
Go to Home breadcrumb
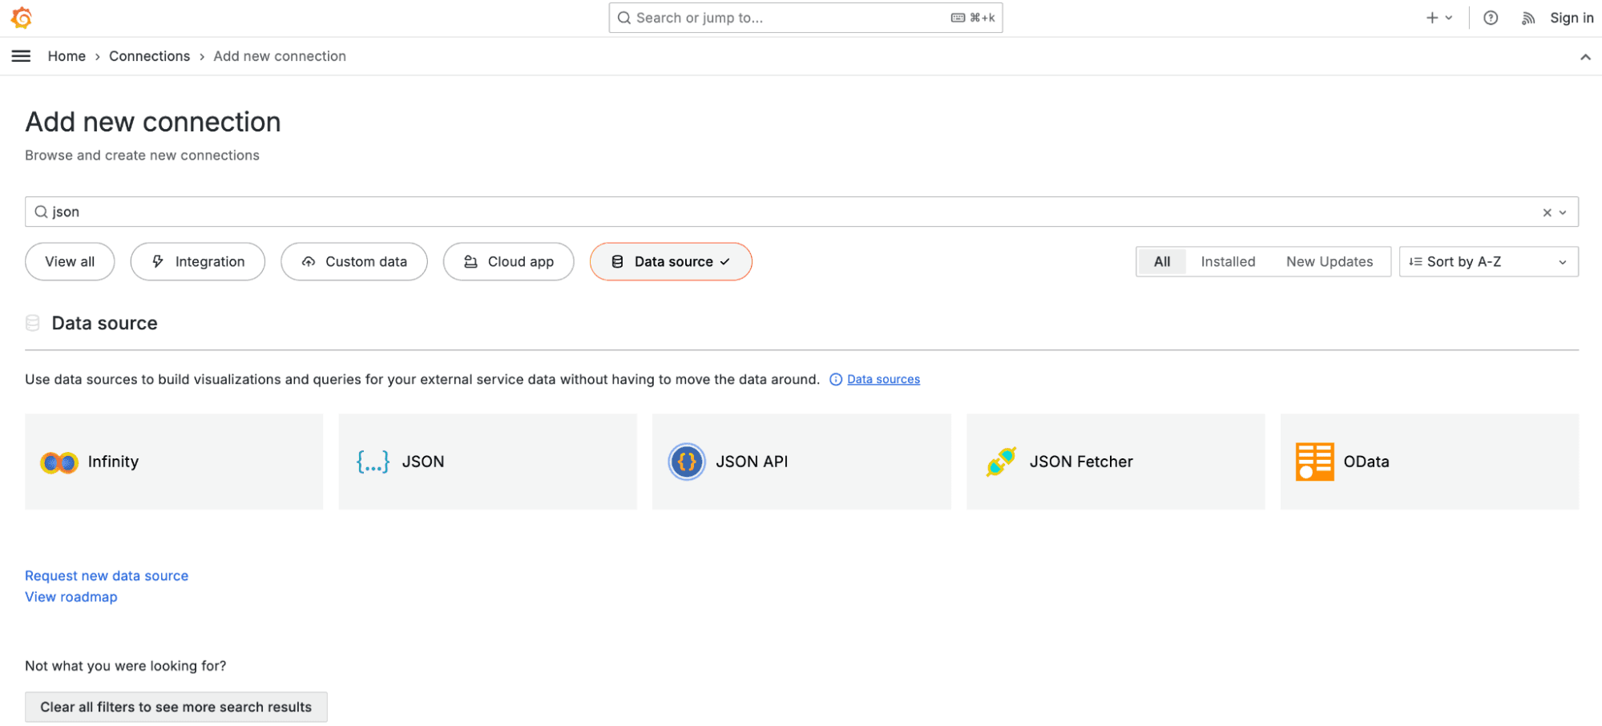tap(67, 56)
